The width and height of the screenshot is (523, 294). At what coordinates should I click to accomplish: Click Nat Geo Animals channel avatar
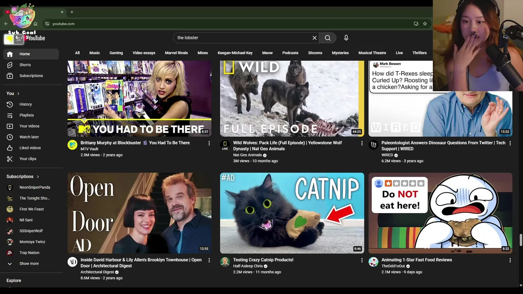pos(225,145)
